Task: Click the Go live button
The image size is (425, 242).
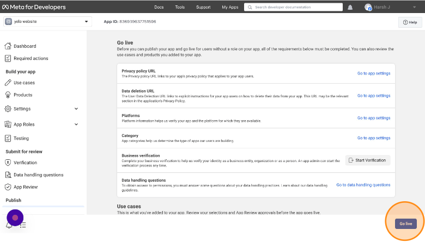Action: 405,224
